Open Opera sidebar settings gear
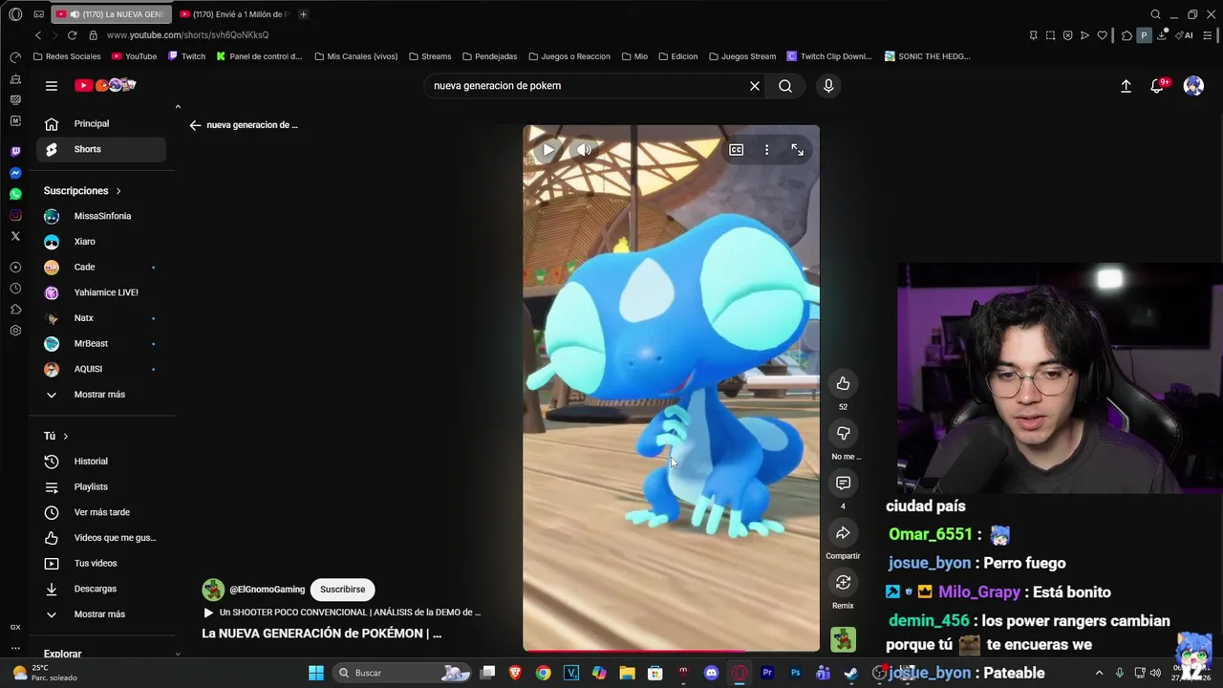1223x688 pixels. 15,331
